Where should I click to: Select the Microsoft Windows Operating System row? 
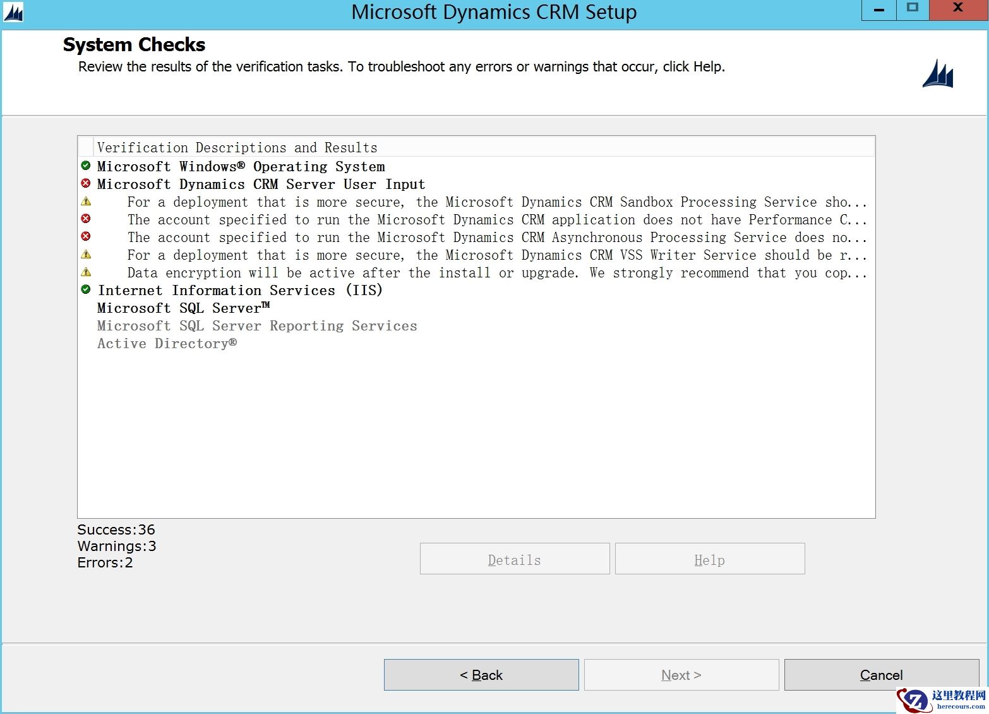241,166
